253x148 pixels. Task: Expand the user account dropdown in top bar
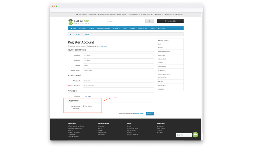pyautogui.click(x=152, y=15)
